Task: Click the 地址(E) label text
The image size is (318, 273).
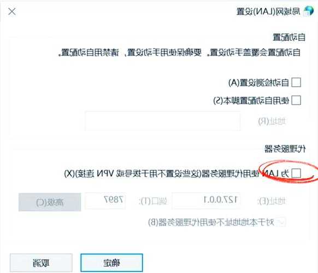Action: (272, 201)
